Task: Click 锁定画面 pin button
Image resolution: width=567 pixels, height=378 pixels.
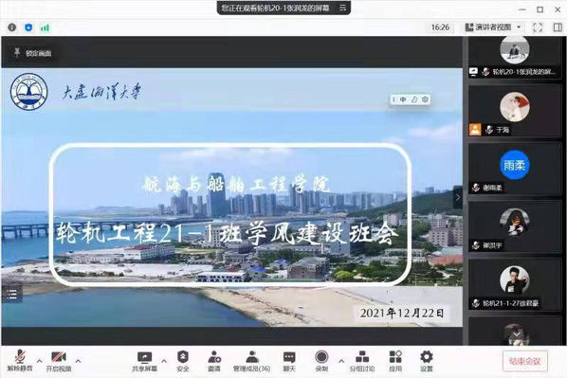Action: (32, 53)
